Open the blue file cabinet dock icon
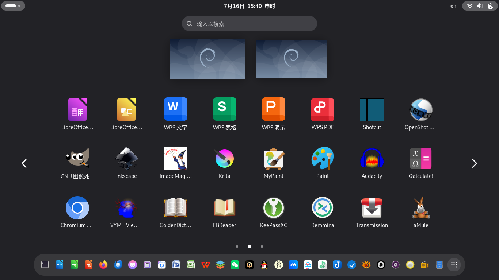Image resolution: width=499 pixels, height=280 pixels. (x=439, y=265)
